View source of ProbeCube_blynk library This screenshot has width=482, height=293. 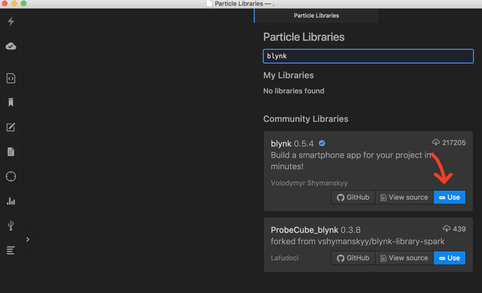(404, 258)
